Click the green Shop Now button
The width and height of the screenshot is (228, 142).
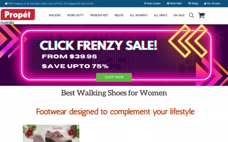(x=114, y=77)
